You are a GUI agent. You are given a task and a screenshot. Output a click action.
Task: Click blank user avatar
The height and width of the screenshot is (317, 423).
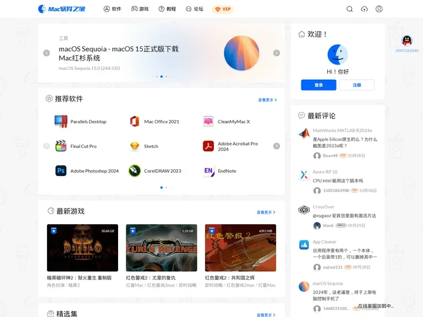tap(317, 225)
